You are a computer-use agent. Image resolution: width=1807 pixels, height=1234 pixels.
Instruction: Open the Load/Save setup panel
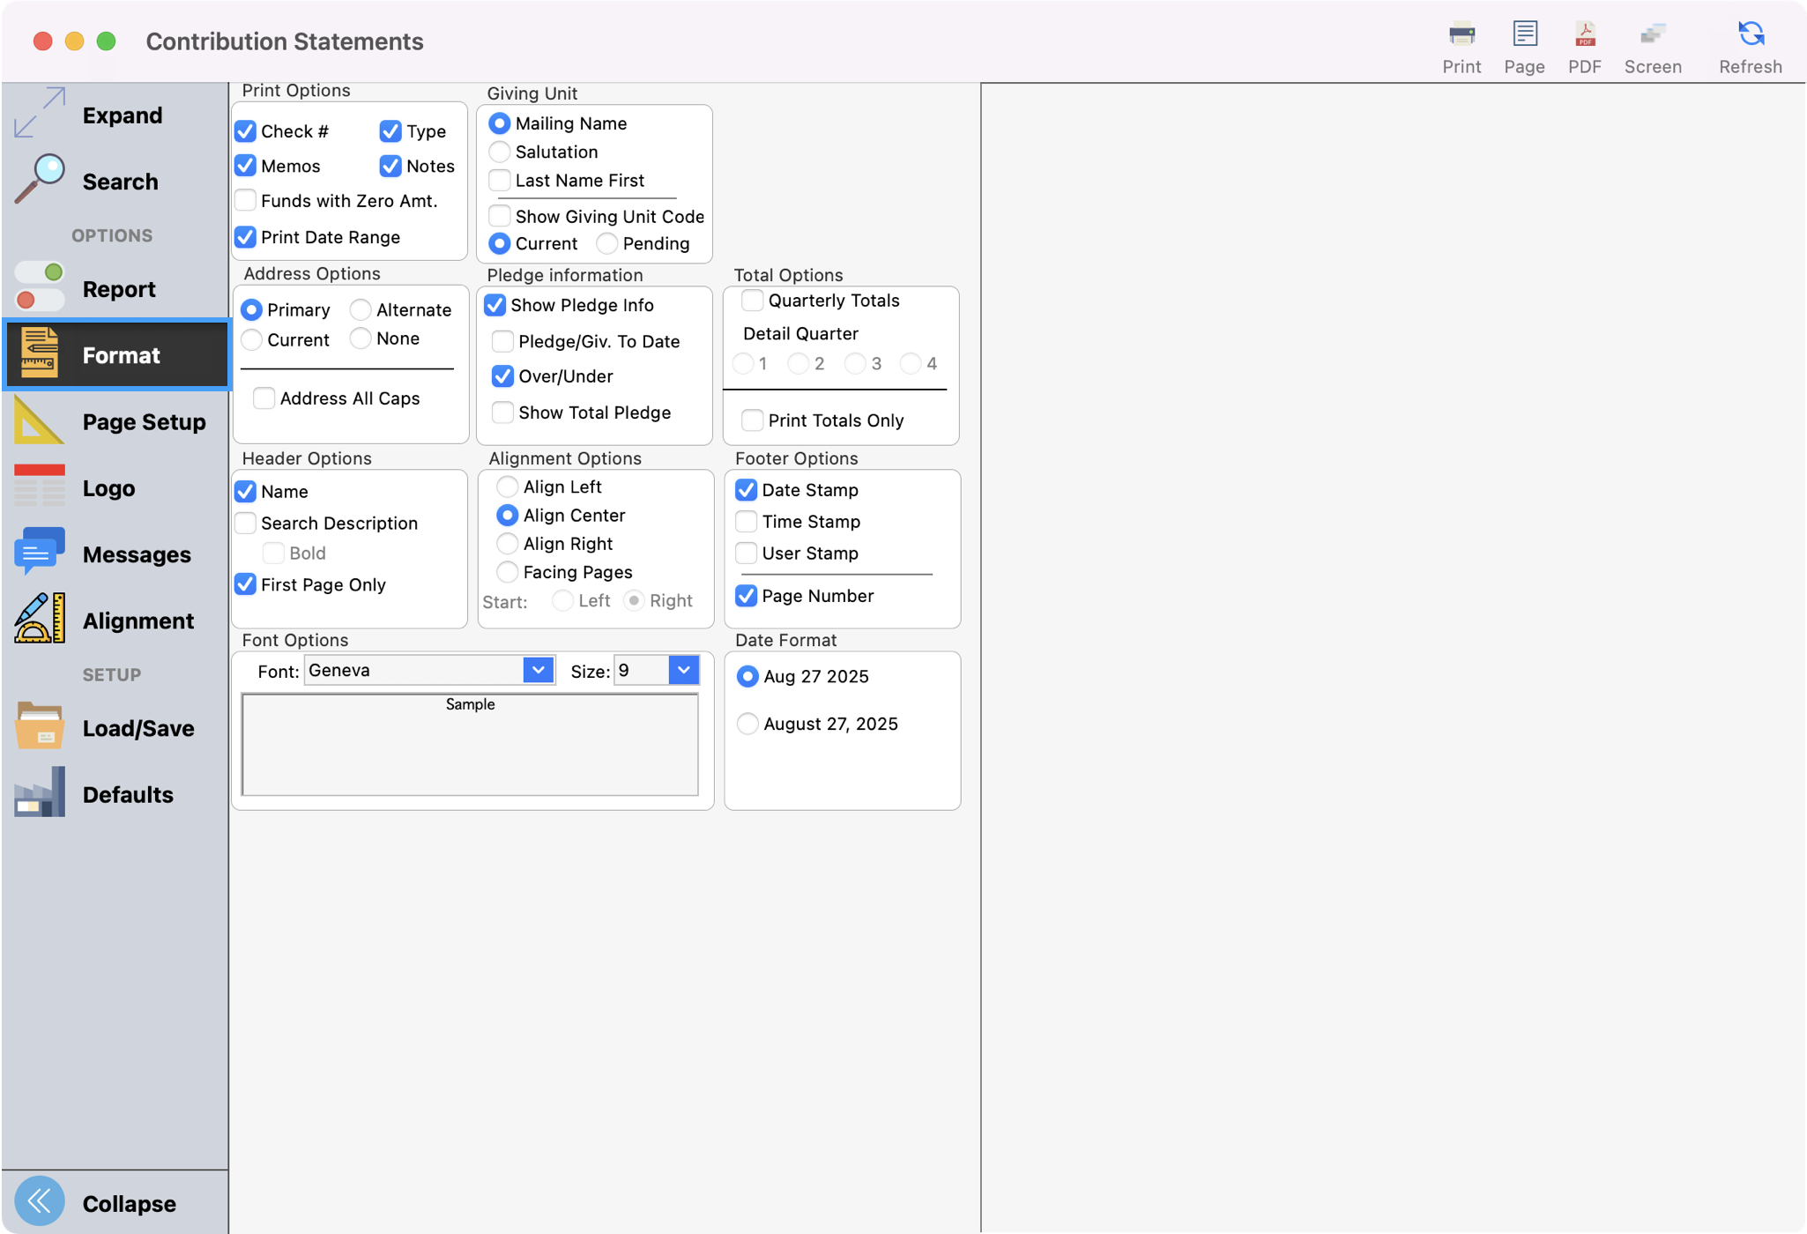138,728
